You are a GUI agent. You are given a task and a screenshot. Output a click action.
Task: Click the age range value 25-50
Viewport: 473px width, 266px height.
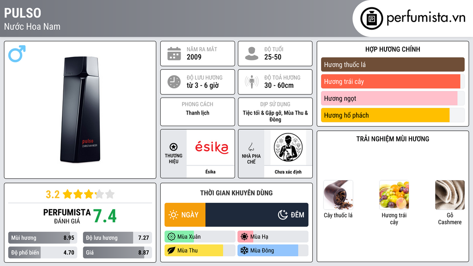tap(273, 57)
